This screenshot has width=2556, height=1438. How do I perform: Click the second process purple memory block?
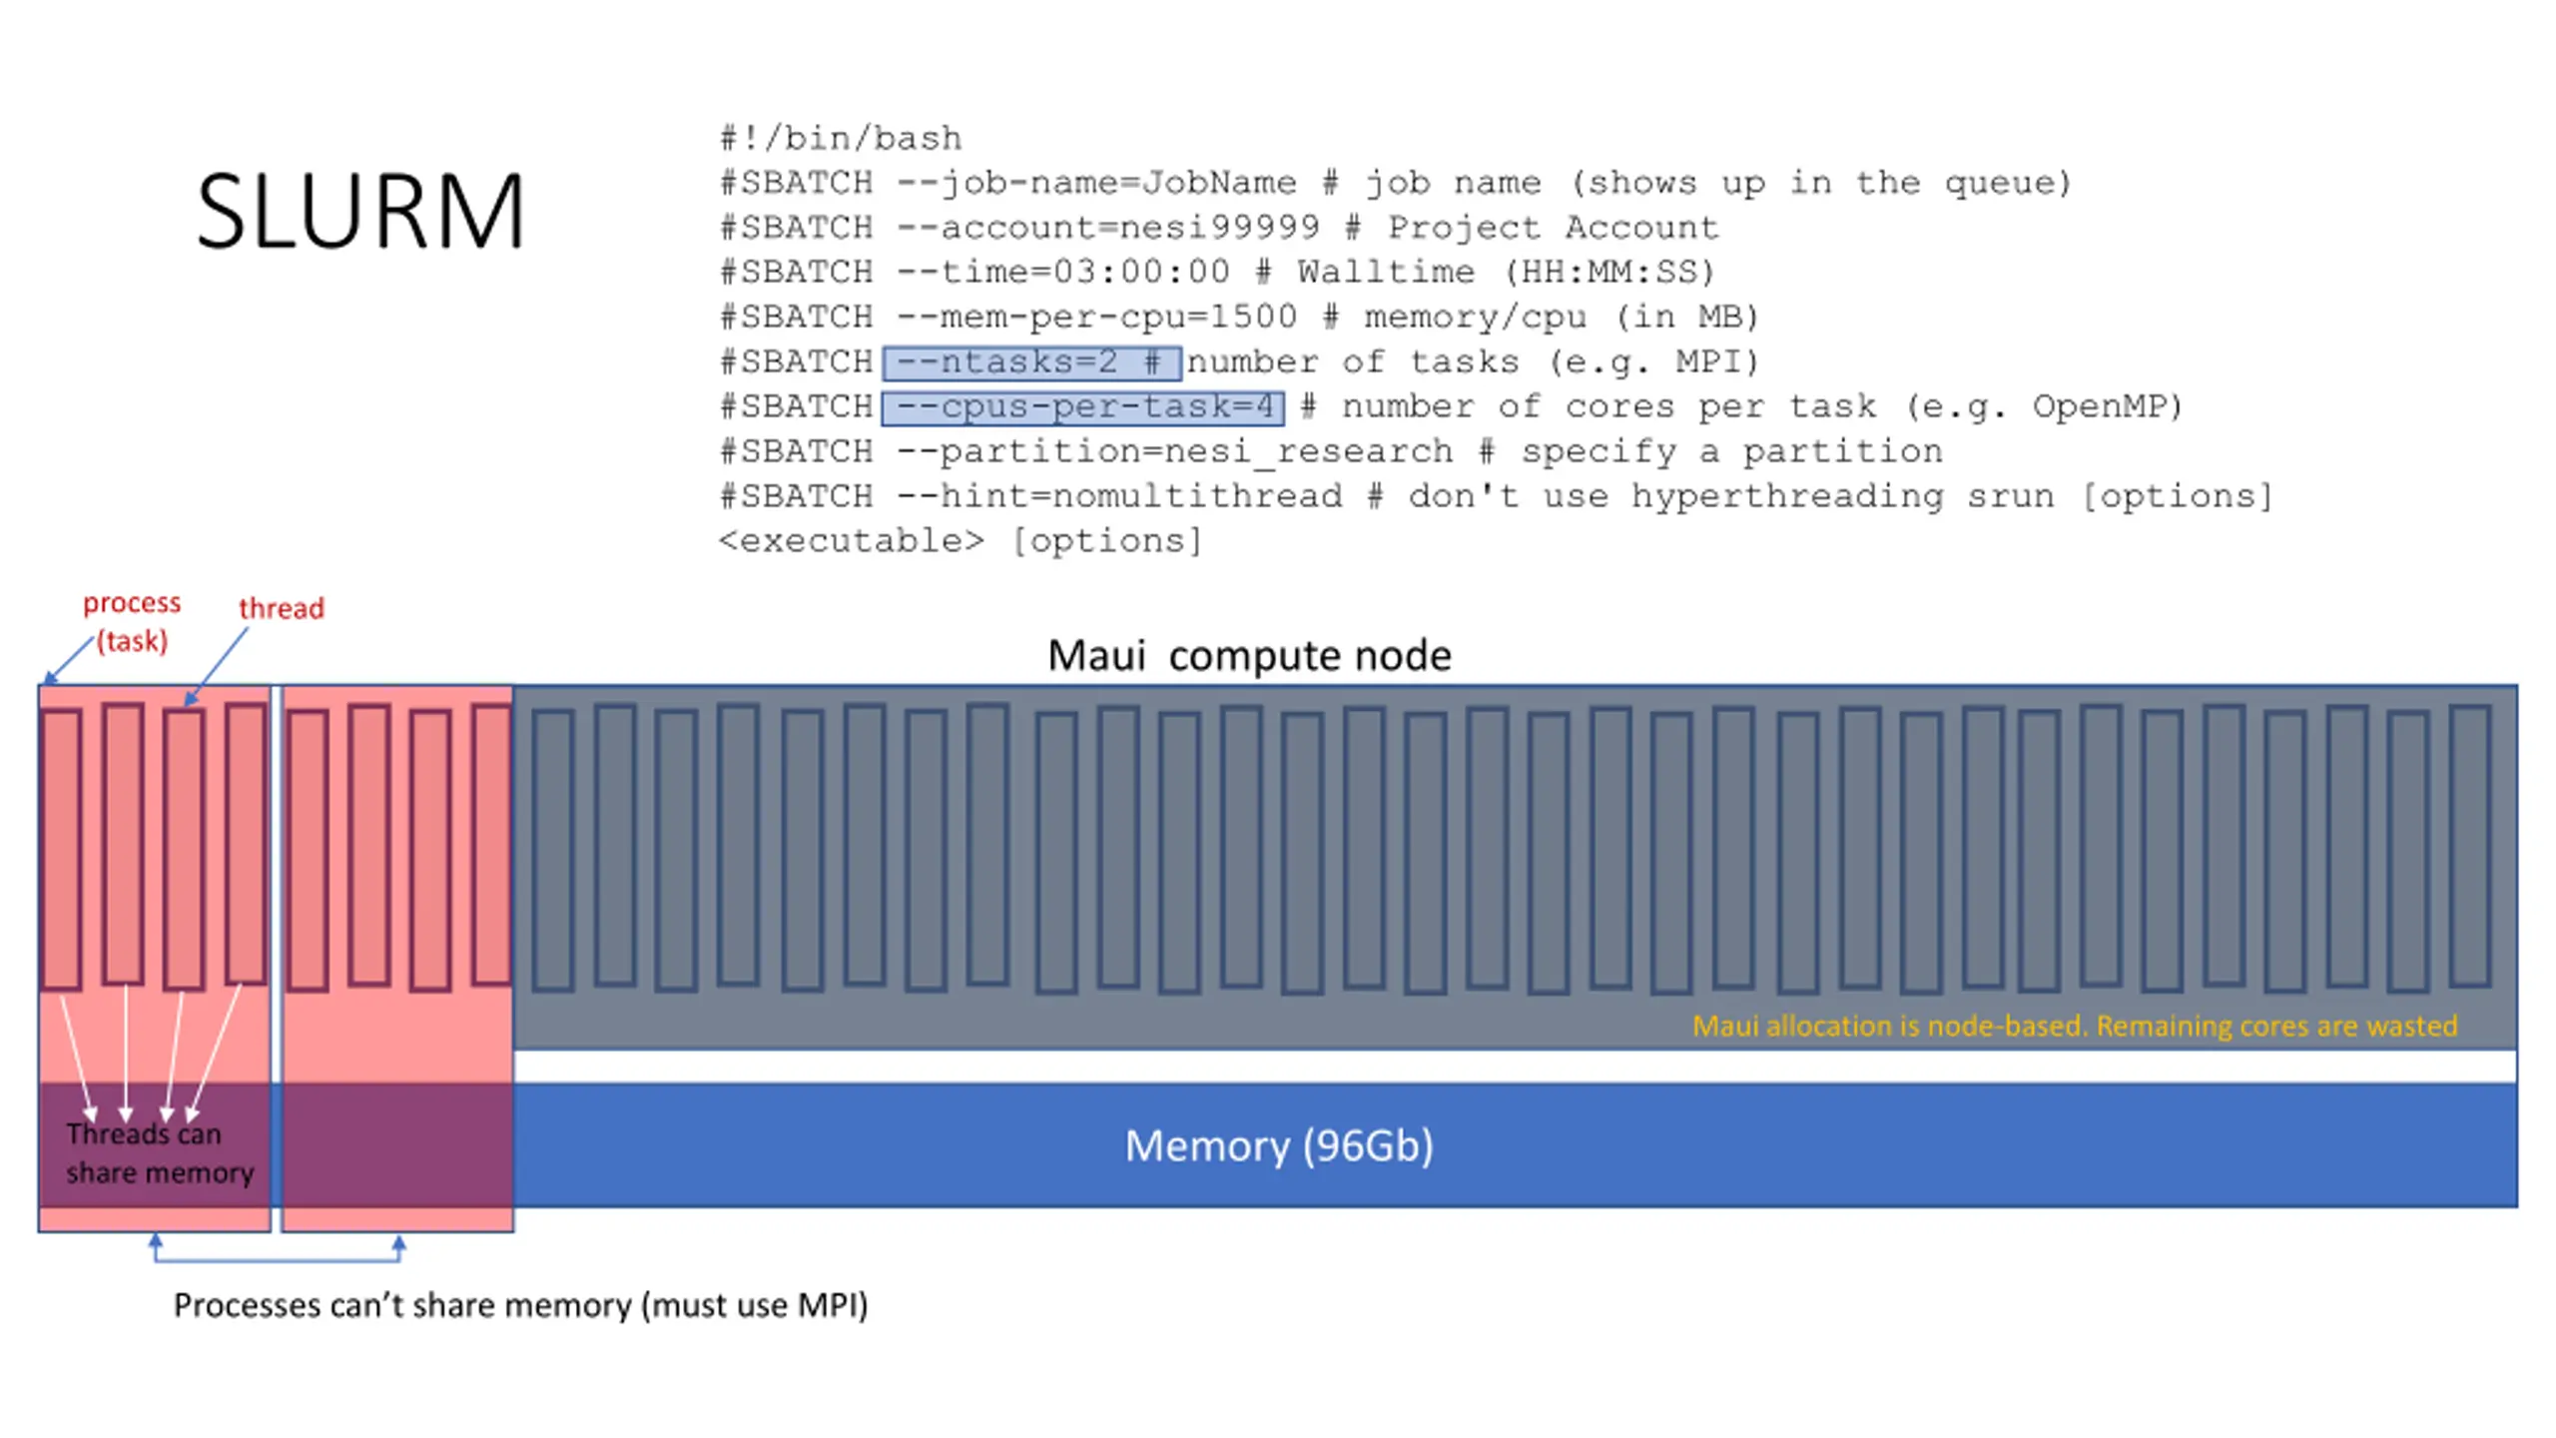click(x=397, y=1144)
